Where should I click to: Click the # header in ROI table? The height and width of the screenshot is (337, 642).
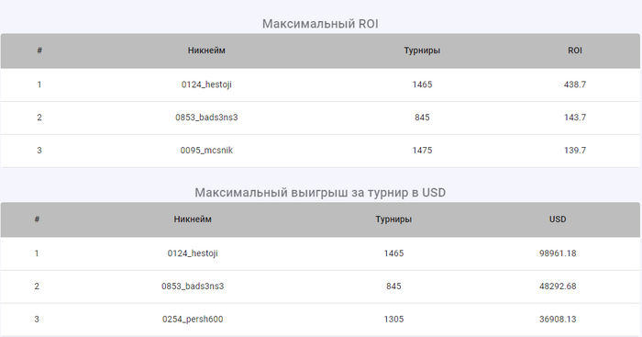coord(39,51)
